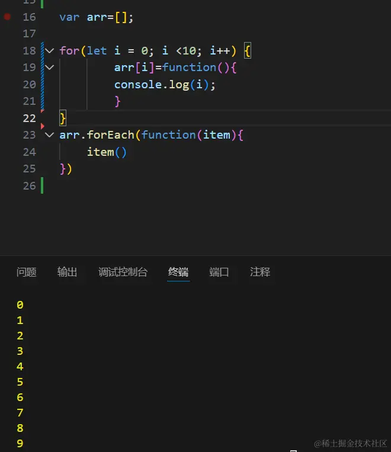Click the '})' on line 25
This screenshot has height=452, width=391.
coord(66,169)
